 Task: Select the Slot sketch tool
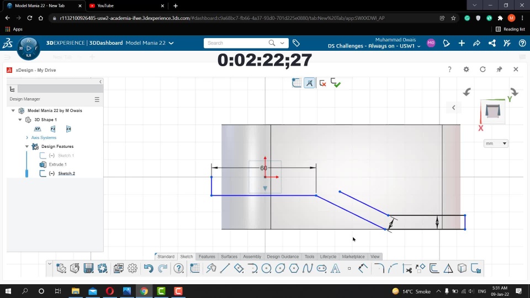click(321, 268)
